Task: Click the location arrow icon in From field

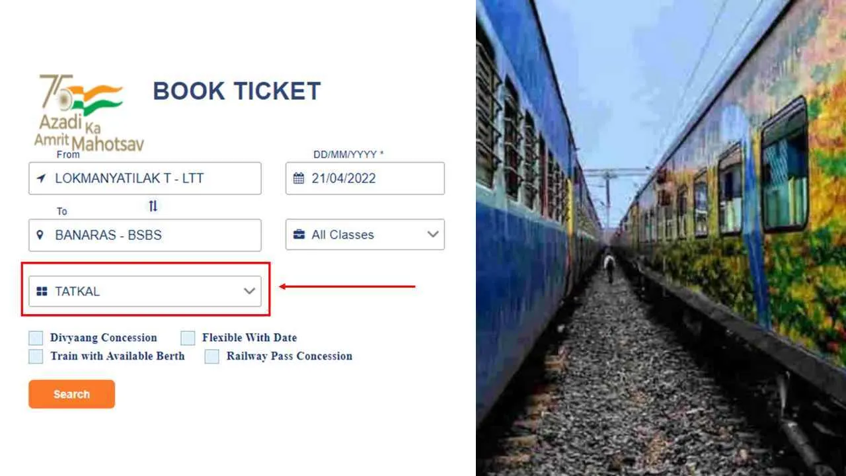Action: [41, 178]
